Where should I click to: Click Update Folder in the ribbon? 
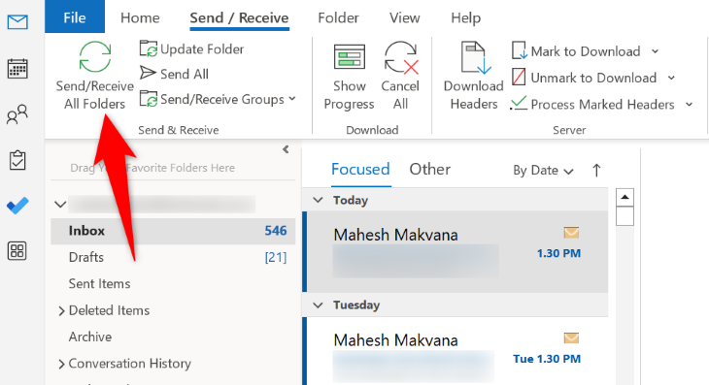click(191, 49)
